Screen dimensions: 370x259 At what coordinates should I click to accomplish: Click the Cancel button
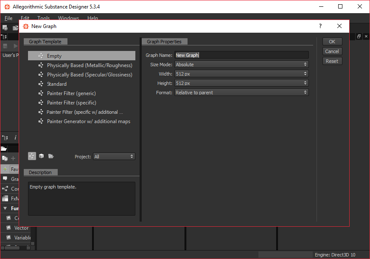coord(332,51)
